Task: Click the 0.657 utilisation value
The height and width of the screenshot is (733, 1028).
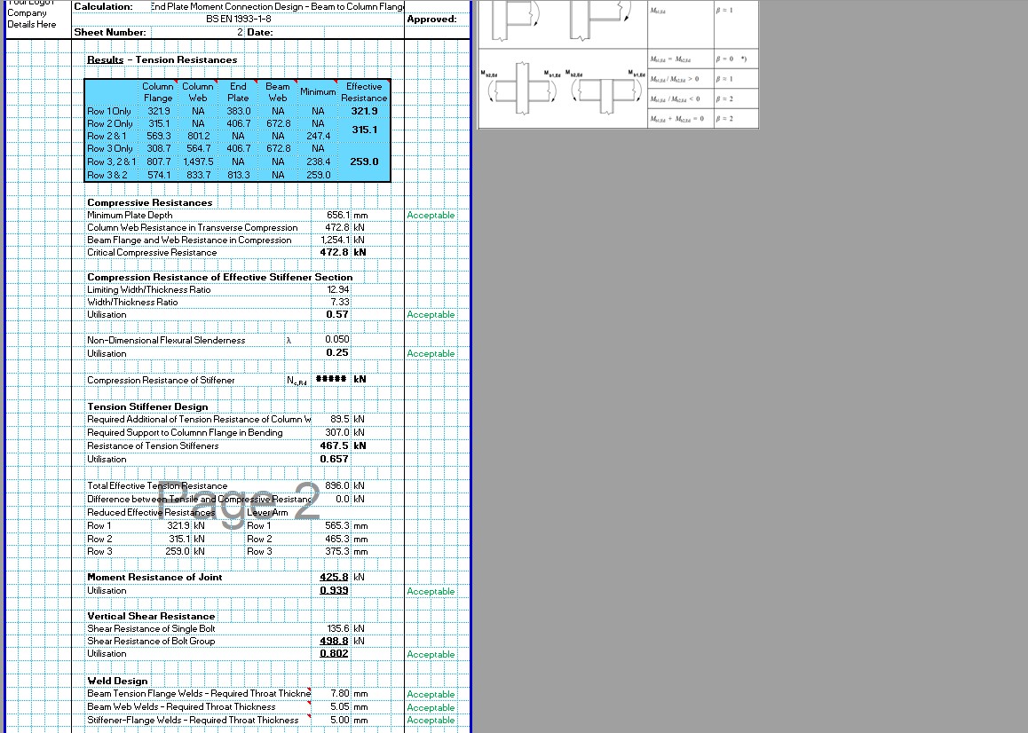Action: (335, 459)
